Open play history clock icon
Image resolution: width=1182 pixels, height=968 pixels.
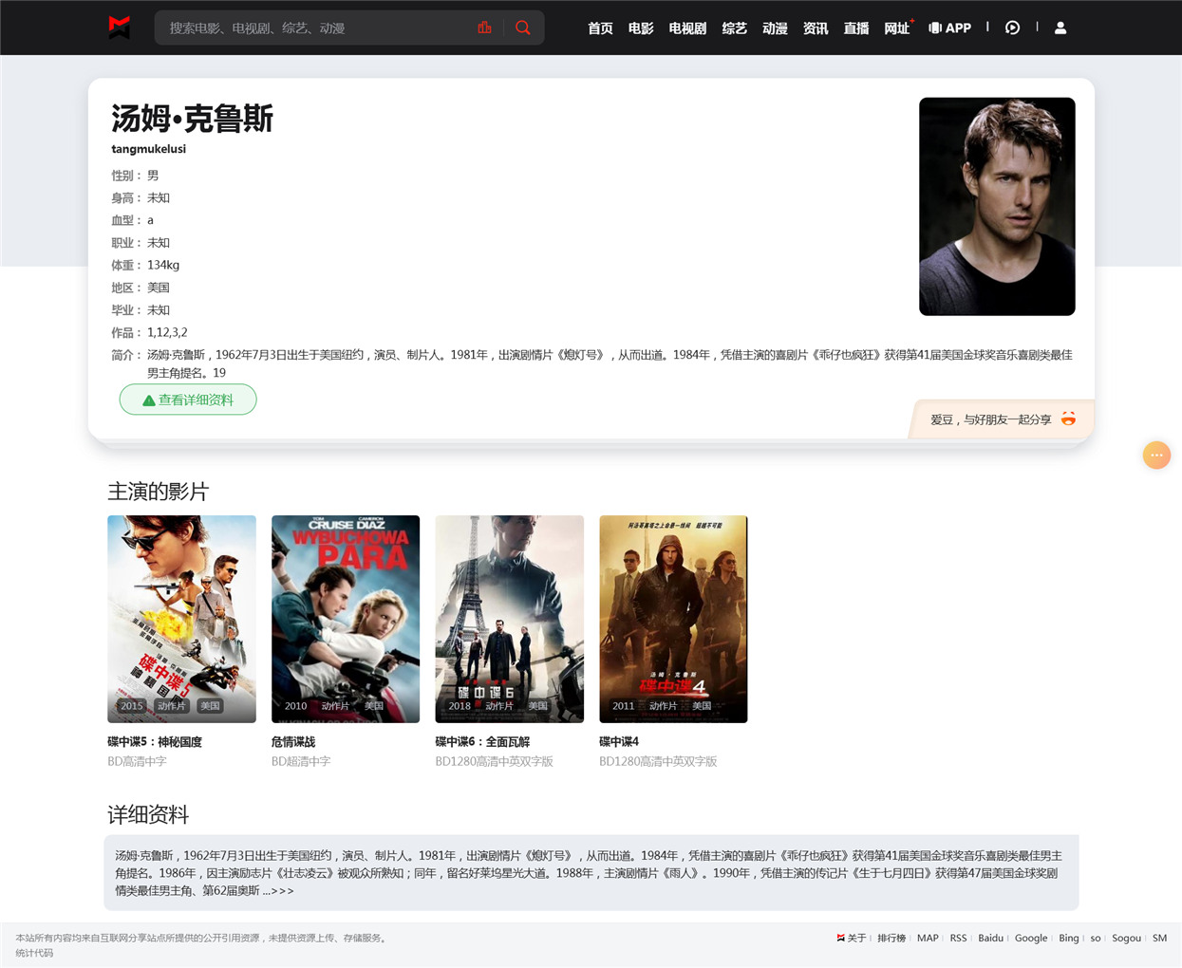(x=1013, y=28)
